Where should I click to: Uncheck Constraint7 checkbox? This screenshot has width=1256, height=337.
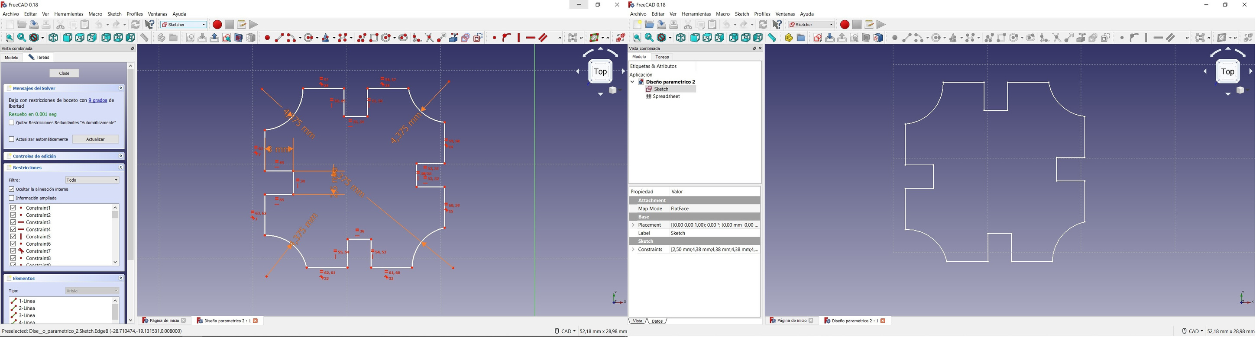[x=13, y=251]
